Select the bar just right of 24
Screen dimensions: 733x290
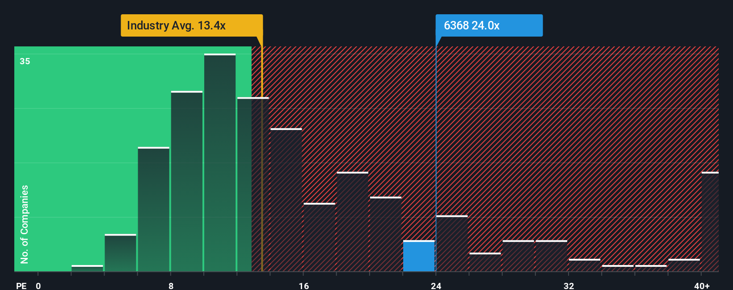click(452, 244)
